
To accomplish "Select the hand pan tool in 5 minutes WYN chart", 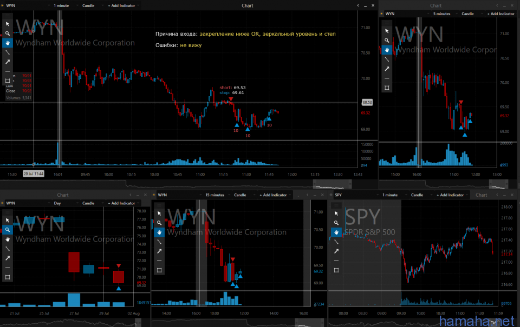I will (387, 50).
